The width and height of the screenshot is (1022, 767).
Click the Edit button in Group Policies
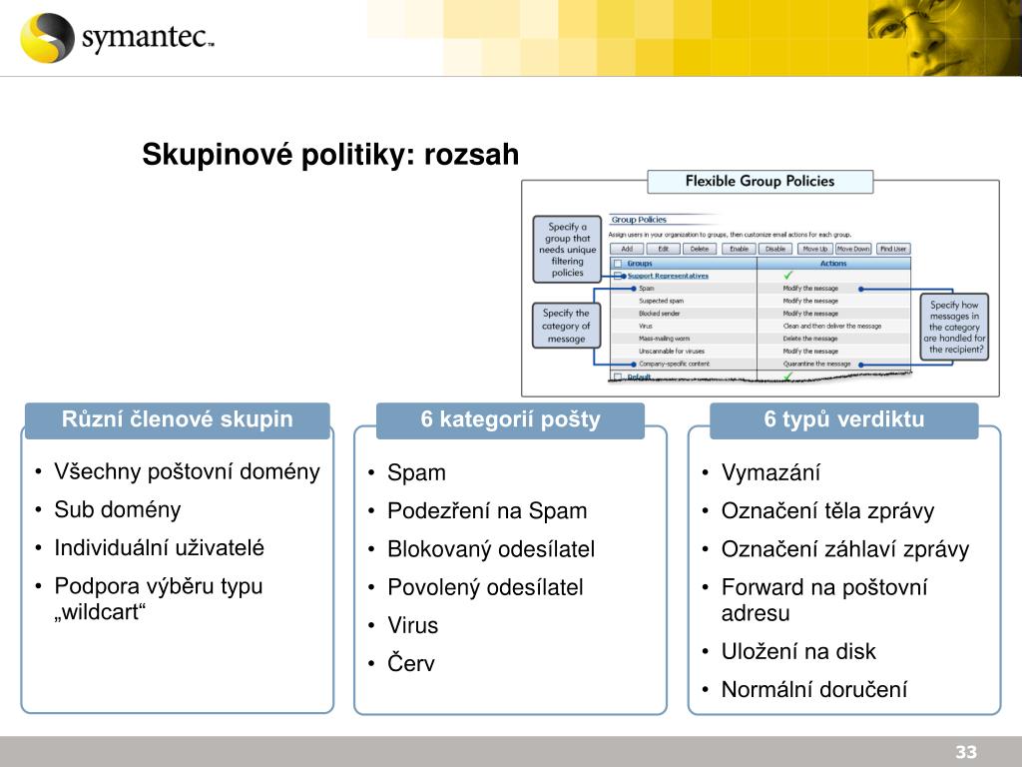(664, 249)
